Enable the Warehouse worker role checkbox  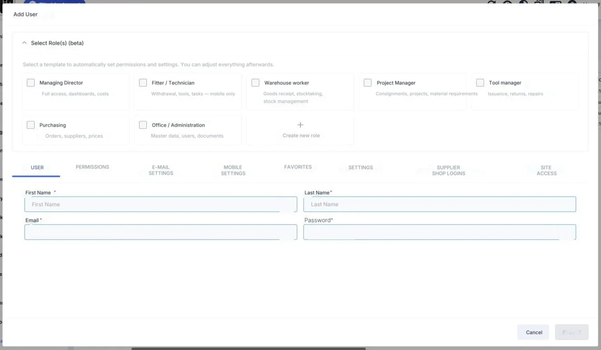click(x=255, y=83)
